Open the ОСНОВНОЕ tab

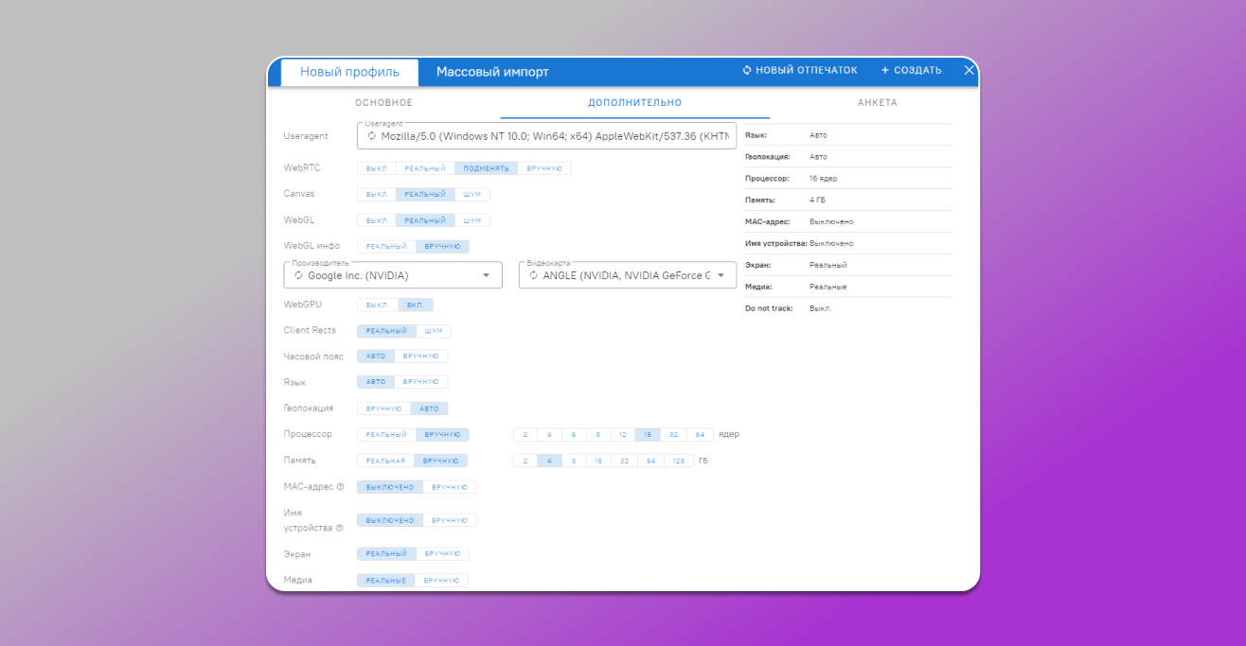coord(383,102)
